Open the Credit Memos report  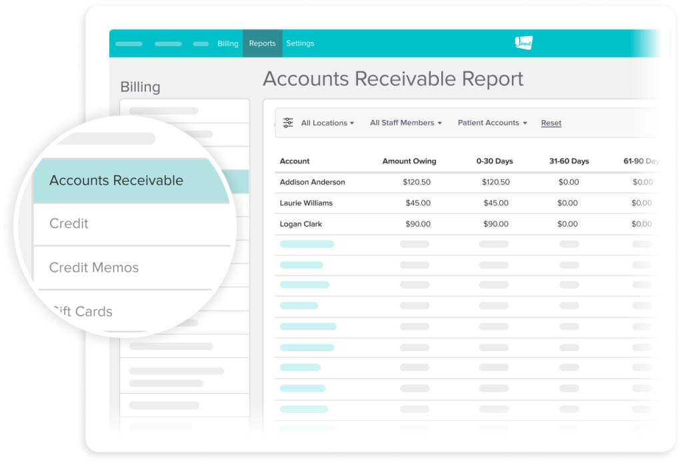point(93,267)
